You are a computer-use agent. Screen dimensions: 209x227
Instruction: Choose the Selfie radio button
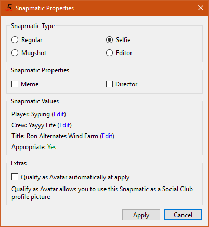pos(118,40)
